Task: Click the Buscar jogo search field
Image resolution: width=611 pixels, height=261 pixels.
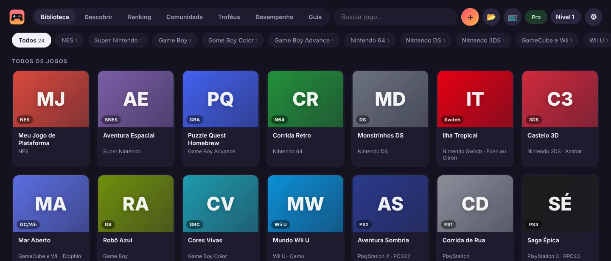Action: click(x=395, y=17)
